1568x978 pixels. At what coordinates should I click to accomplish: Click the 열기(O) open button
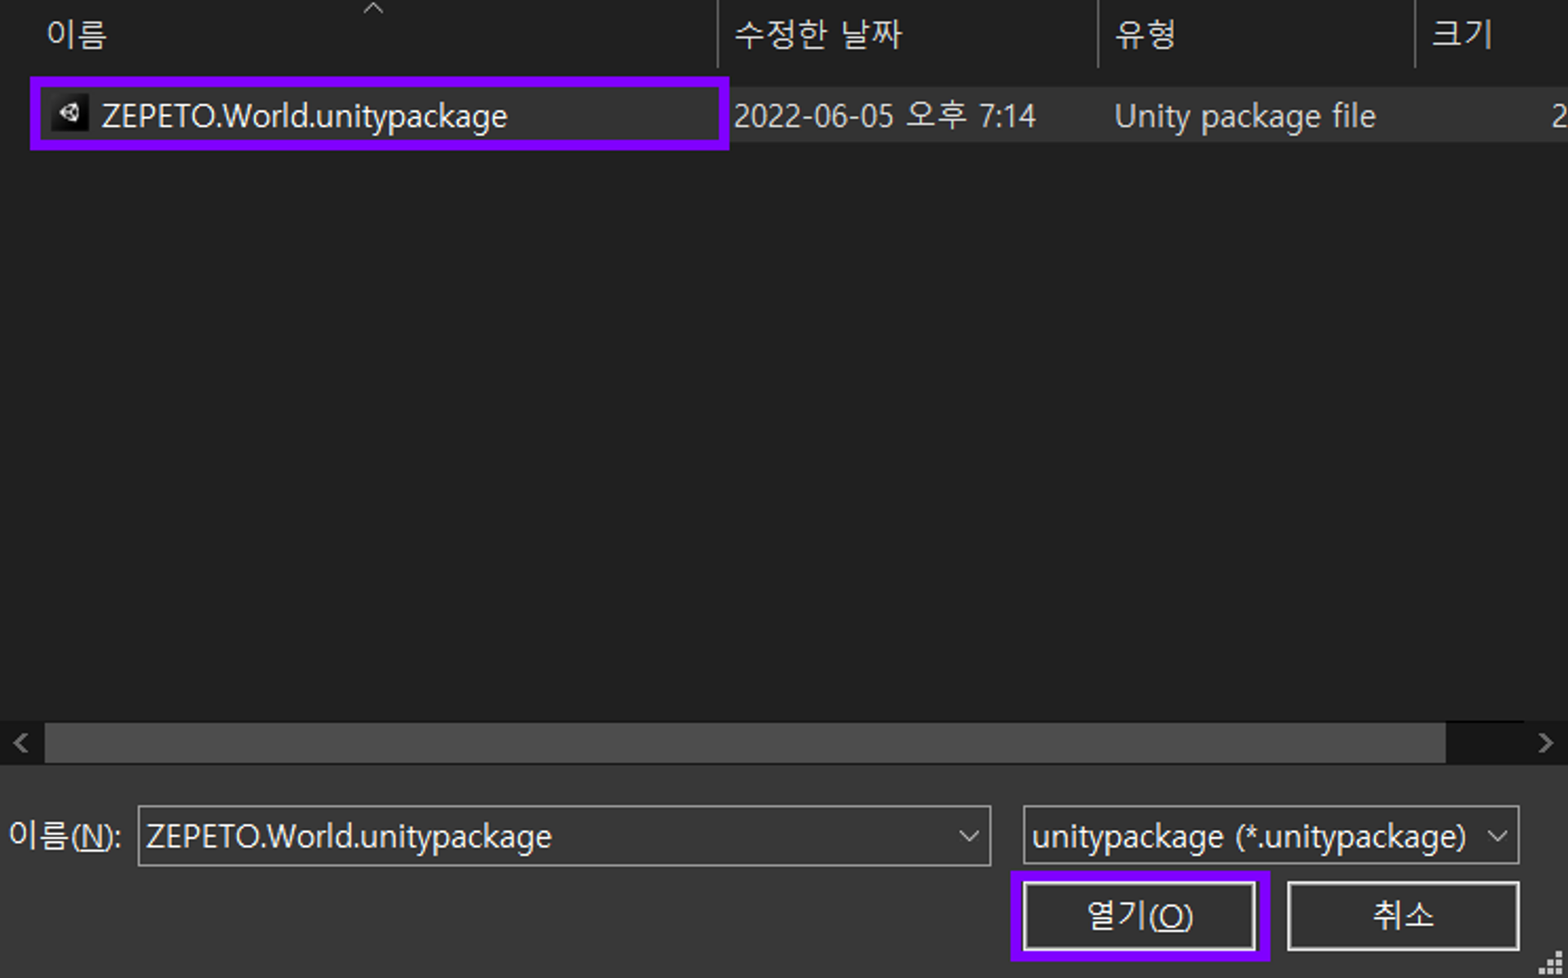1139,915
